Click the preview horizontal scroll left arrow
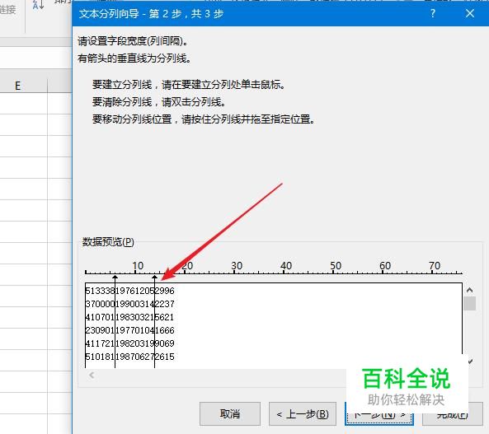 (92, 375)
